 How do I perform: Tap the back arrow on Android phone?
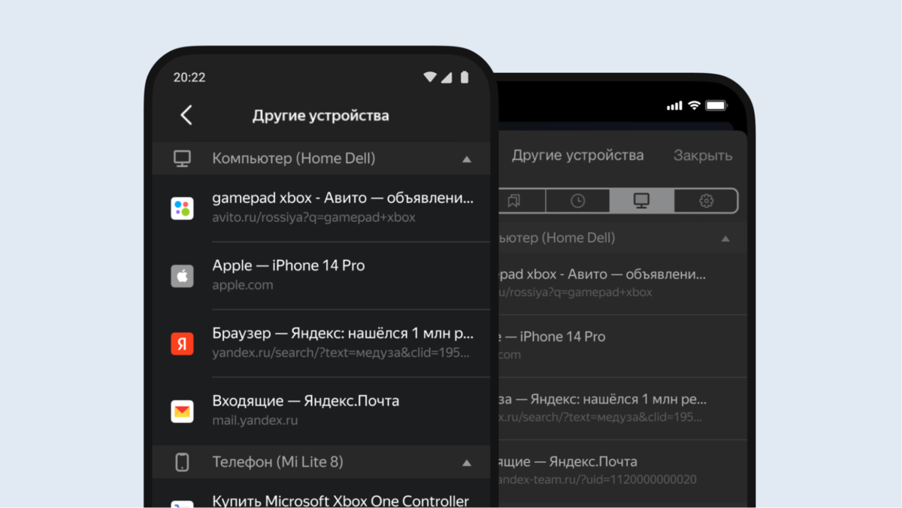pos(186,115)
